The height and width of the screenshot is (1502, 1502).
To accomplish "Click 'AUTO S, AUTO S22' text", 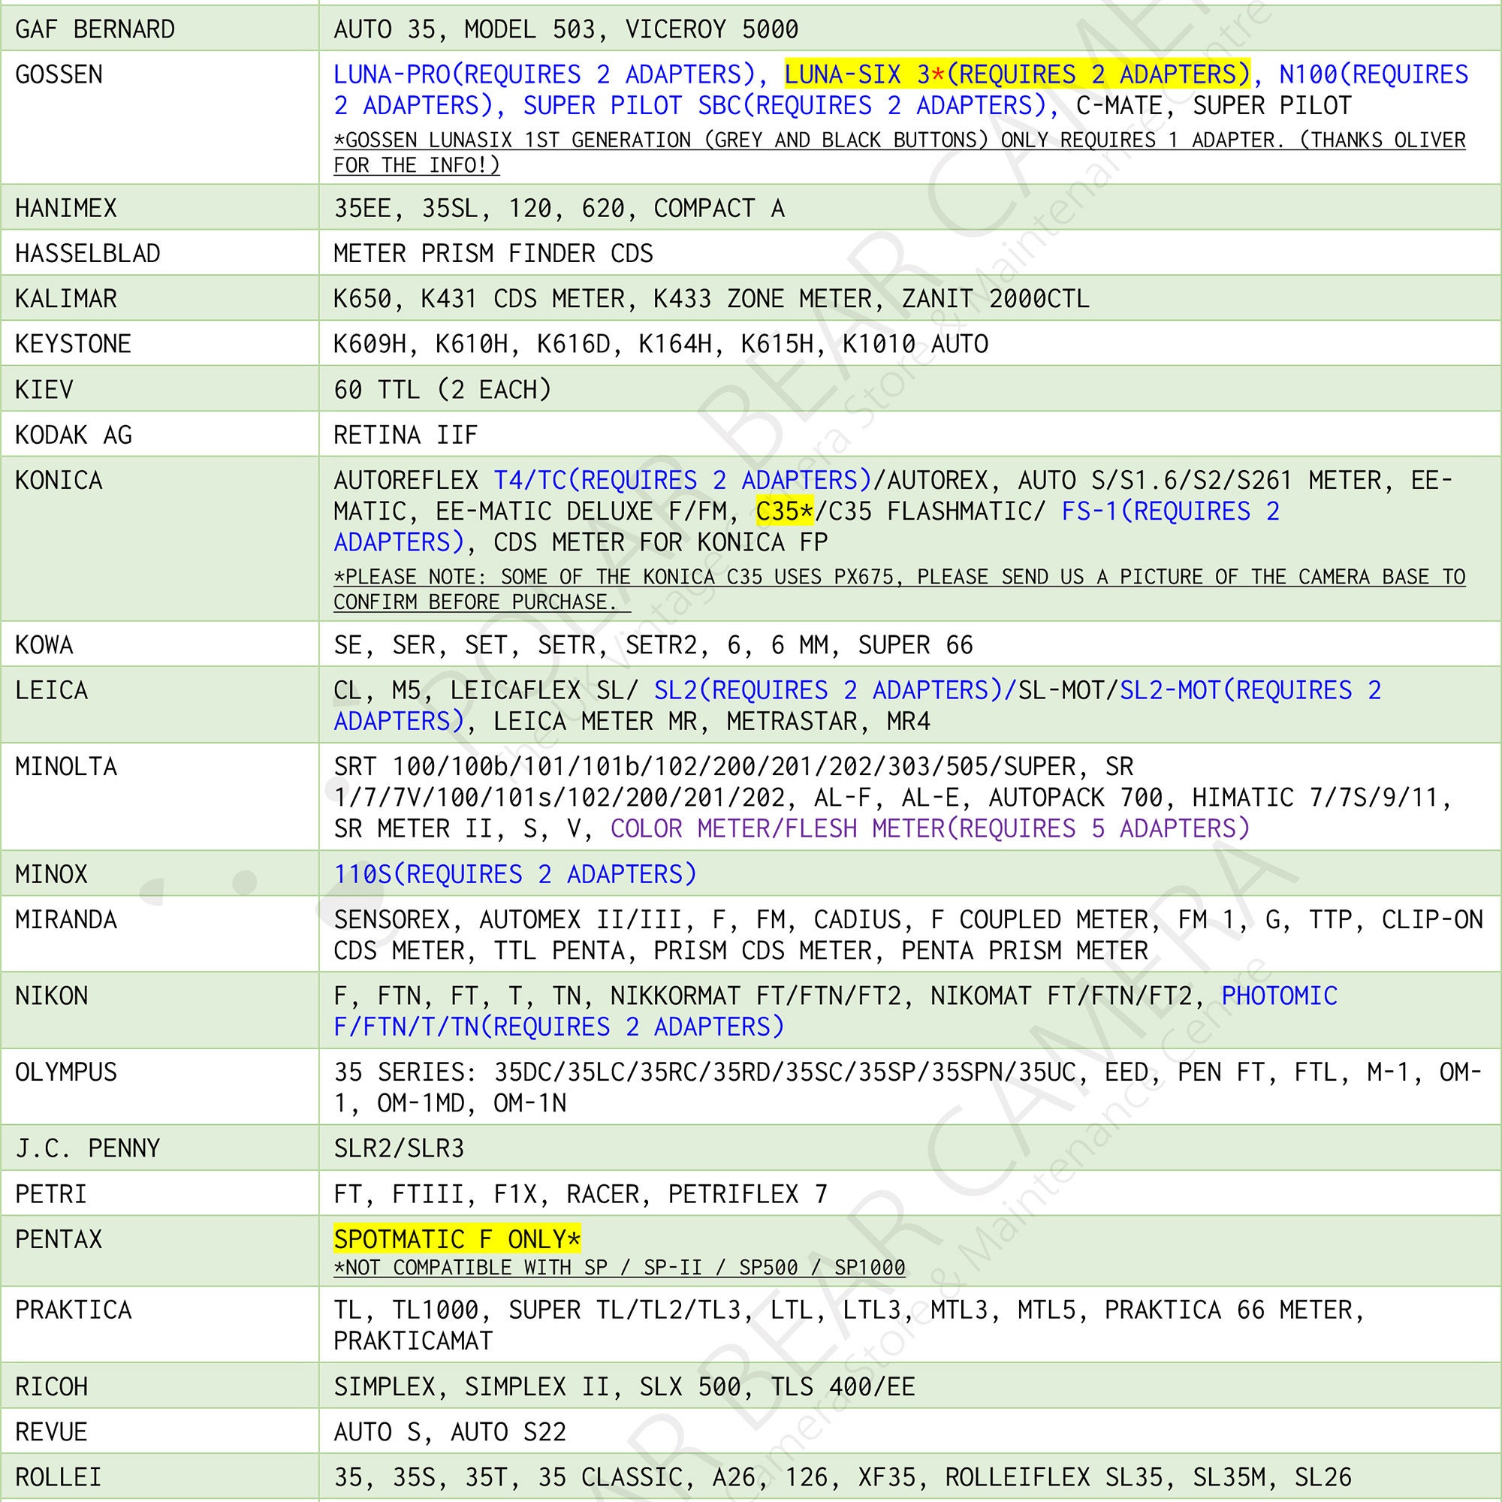I will [450, 1431].
